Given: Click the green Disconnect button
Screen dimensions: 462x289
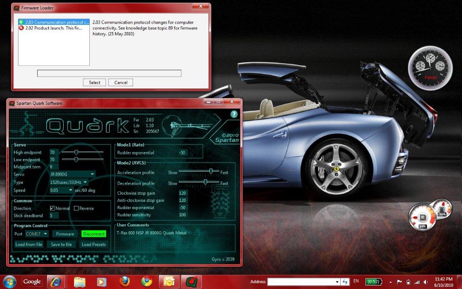Looking at the screenshot, I should 94,234.
